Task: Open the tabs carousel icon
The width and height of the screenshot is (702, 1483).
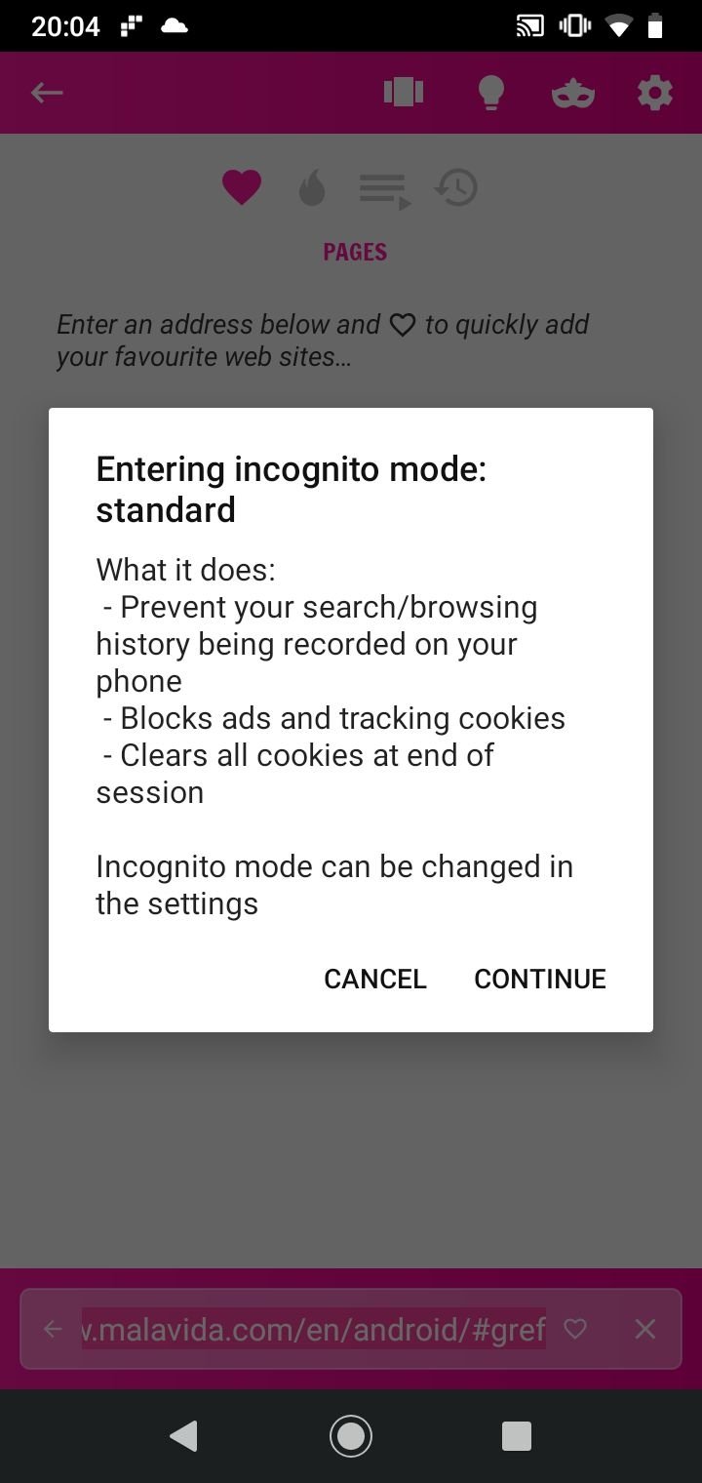Action: pos(404,93)
